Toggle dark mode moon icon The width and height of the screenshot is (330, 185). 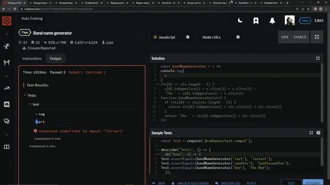pos(240,21)
